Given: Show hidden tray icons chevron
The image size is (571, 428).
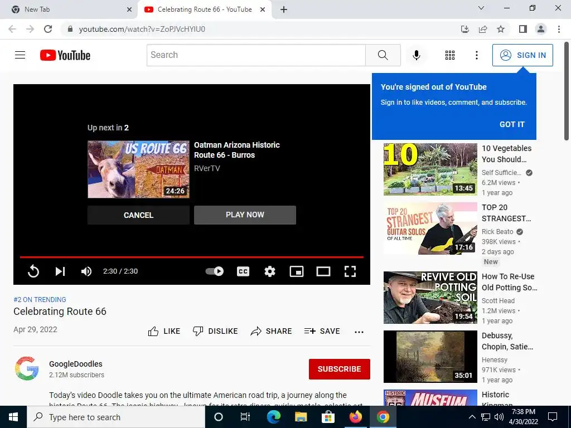Looking at the screenshot, I should pos(472,417).
